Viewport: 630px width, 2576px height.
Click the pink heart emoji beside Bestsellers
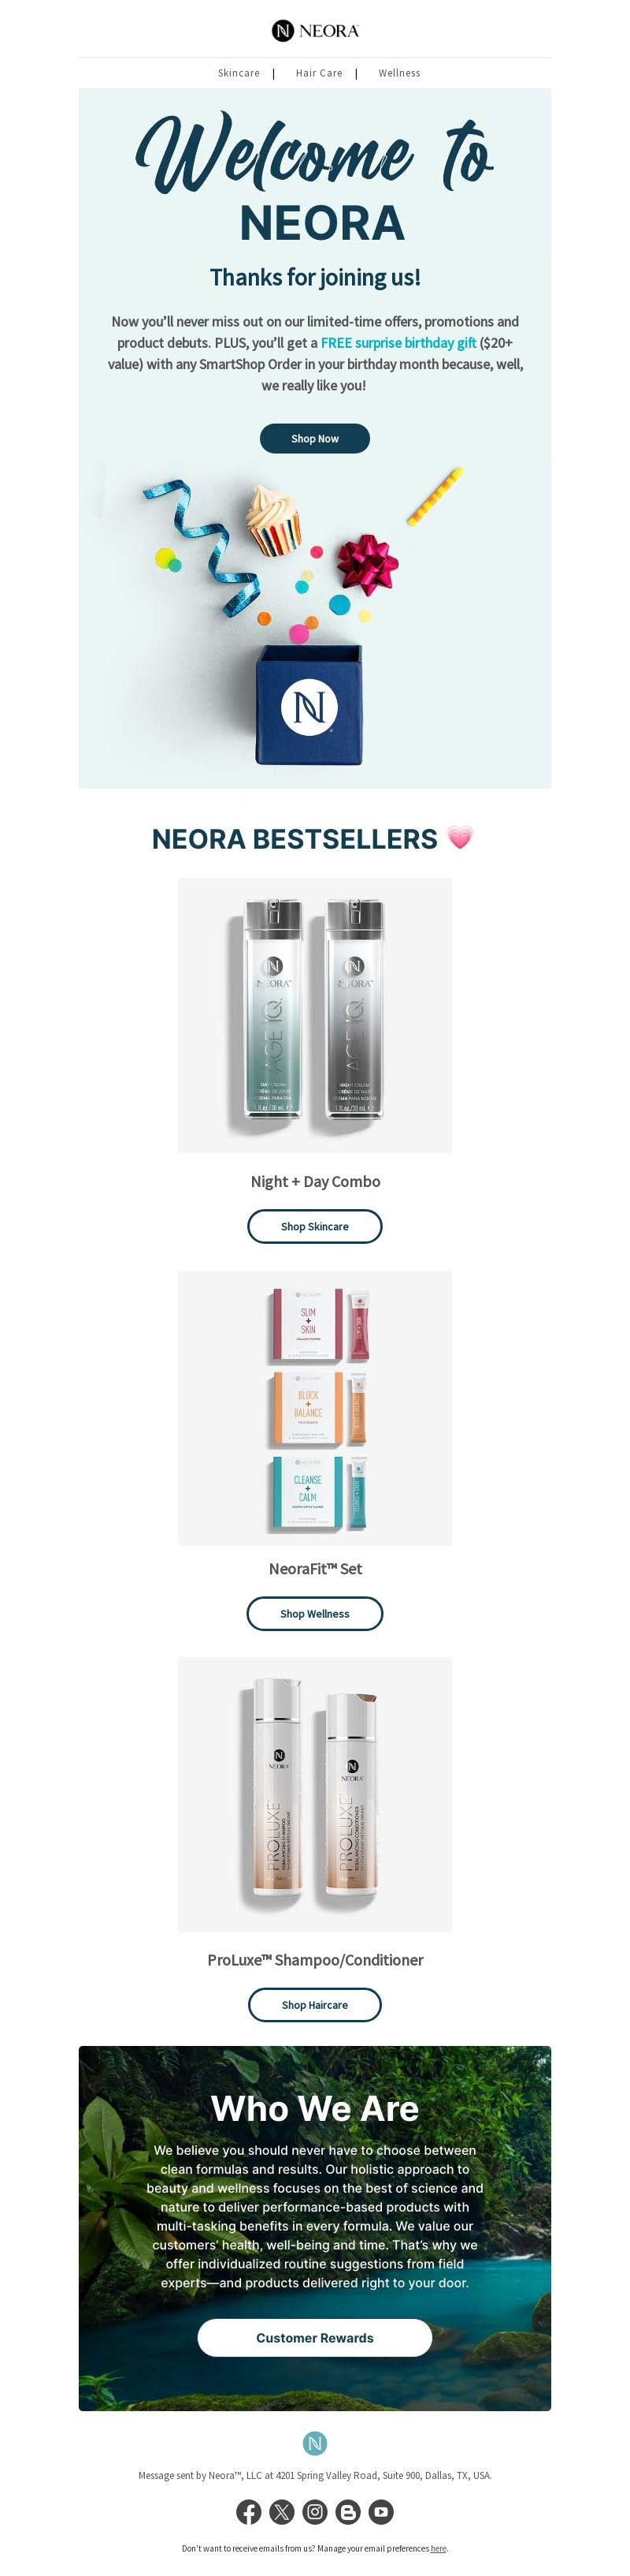[459, 838]
